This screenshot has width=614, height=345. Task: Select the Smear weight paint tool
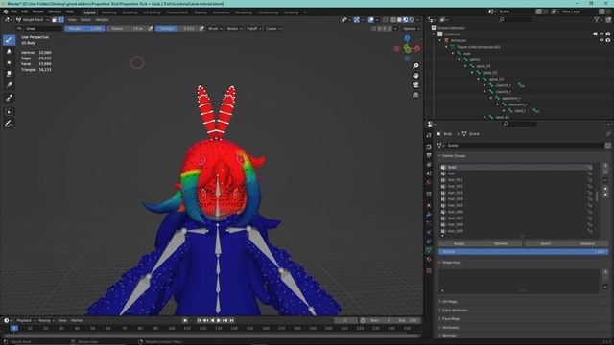tap(9, 74)
